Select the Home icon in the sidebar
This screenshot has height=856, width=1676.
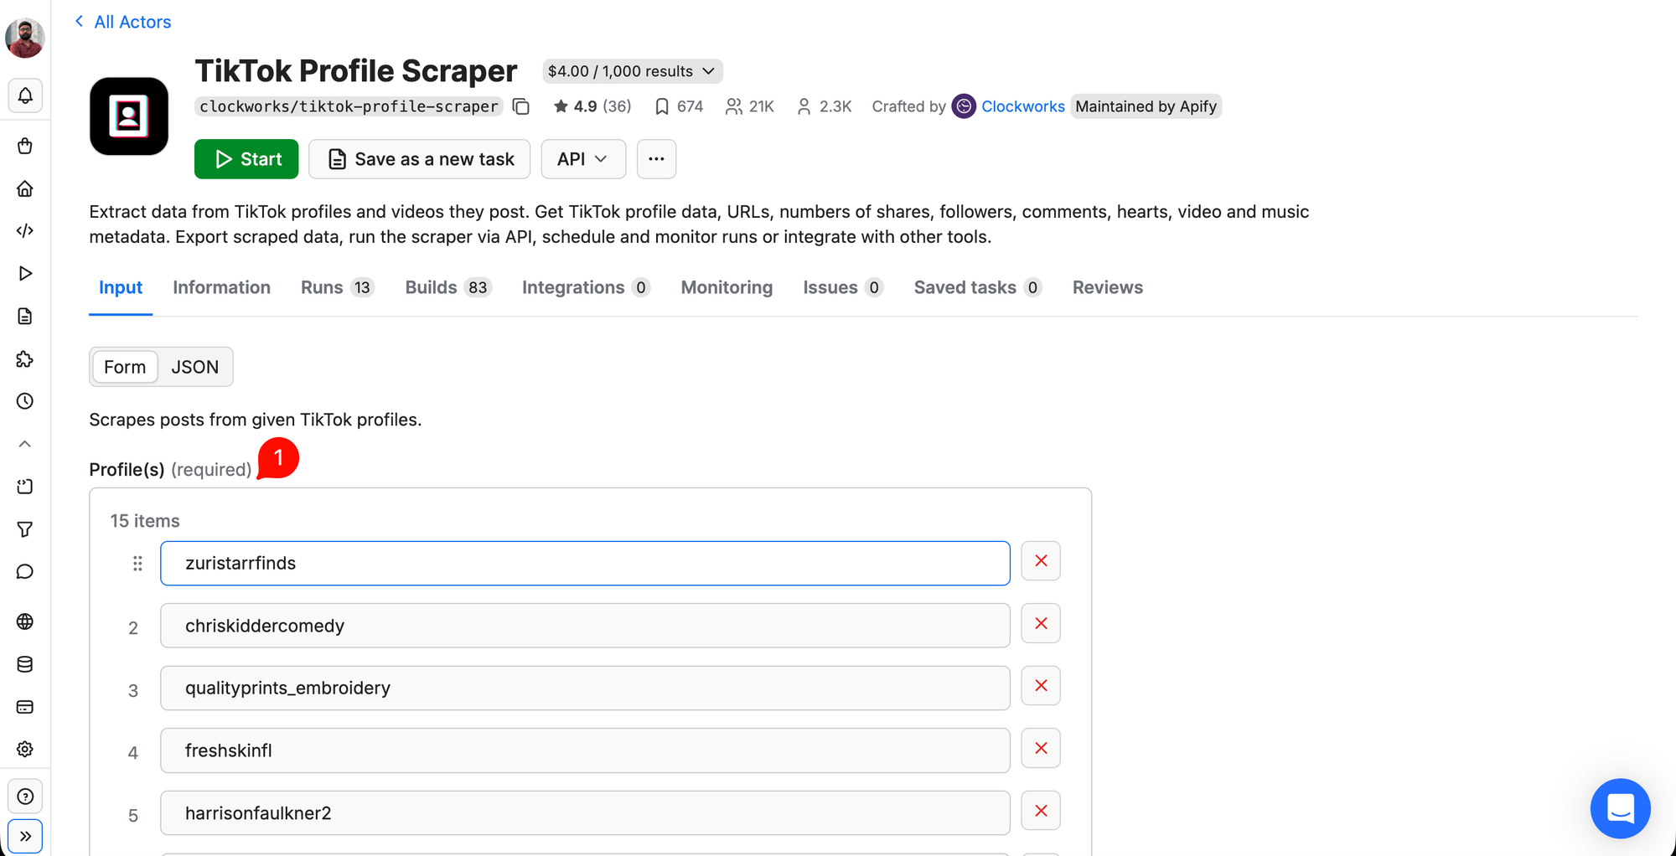25,188
